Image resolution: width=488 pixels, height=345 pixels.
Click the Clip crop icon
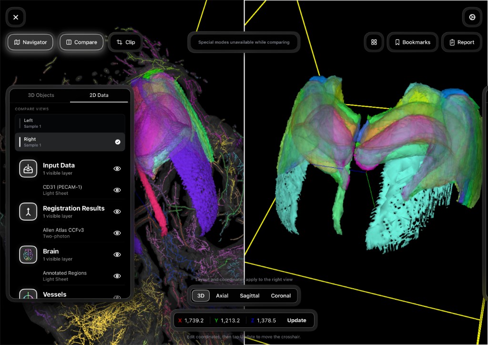(119, 42)
